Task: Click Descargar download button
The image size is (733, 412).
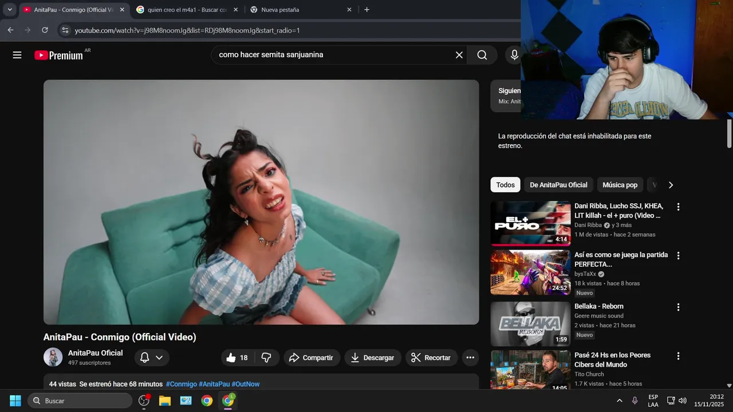Action: coord(373,358)
